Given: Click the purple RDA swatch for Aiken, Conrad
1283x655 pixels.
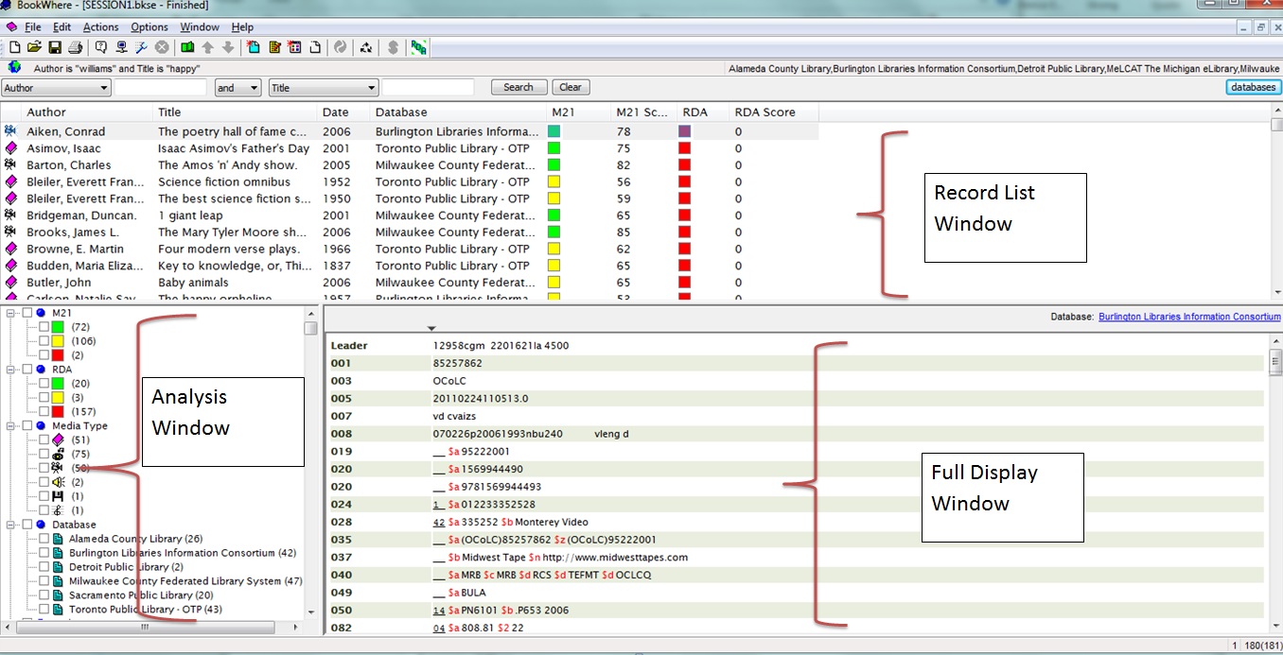Looking at the screenshot, I should tap(685, 131).
